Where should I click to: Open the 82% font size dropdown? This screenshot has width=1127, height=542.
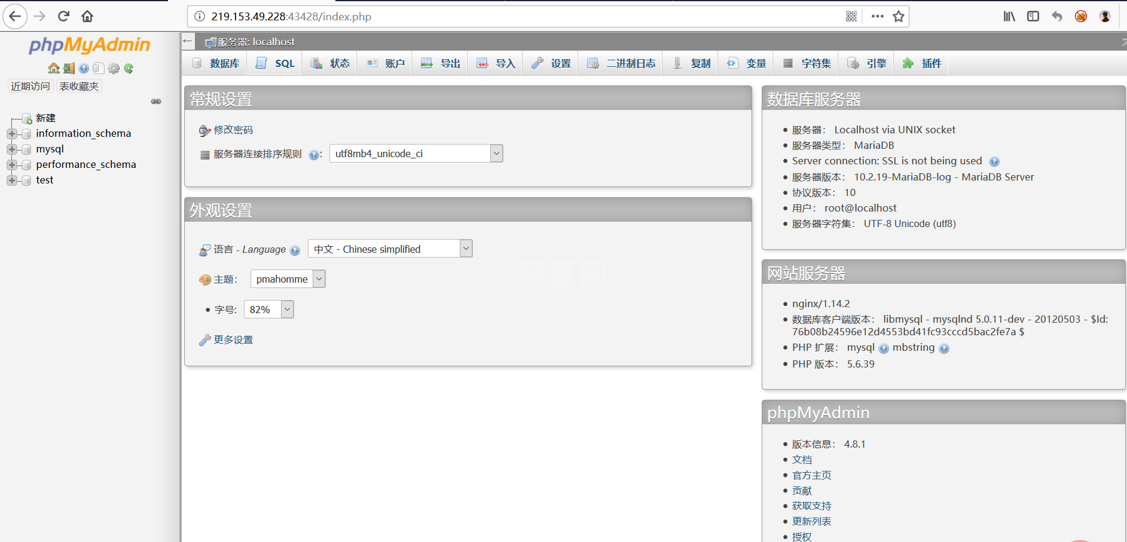[269, 310]
